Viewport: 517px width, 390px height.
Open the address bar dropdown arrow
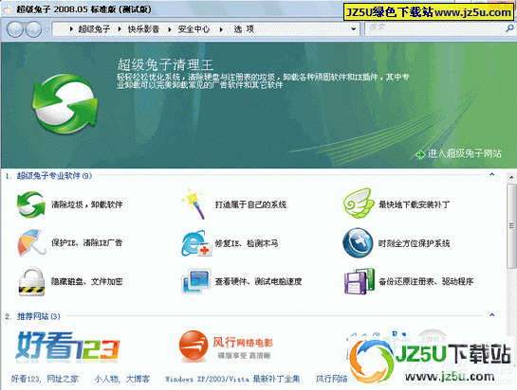point(354,29)
